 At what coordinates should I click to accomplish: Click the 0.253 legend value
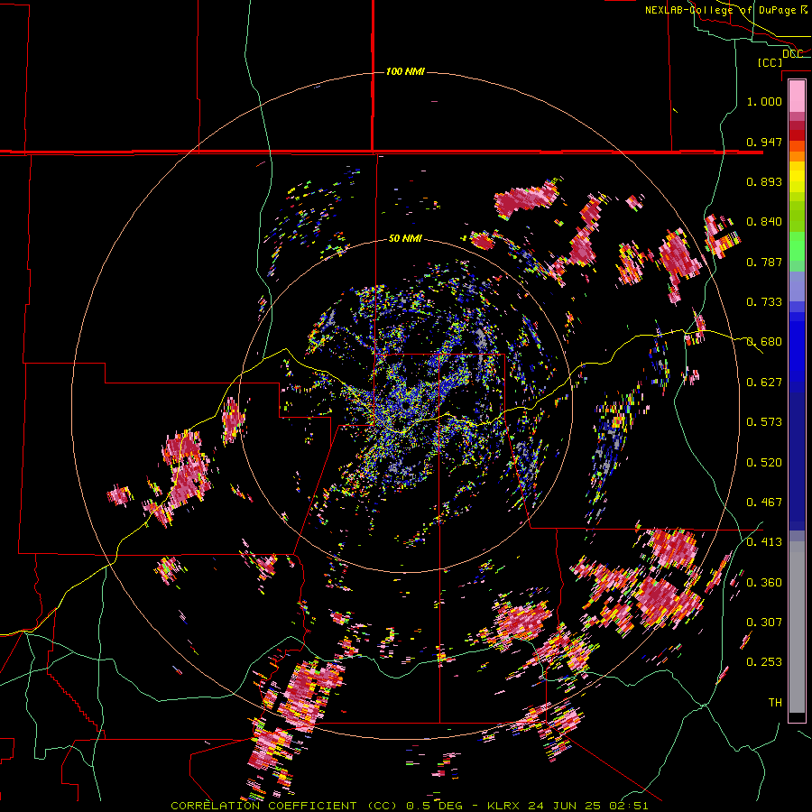764,662
